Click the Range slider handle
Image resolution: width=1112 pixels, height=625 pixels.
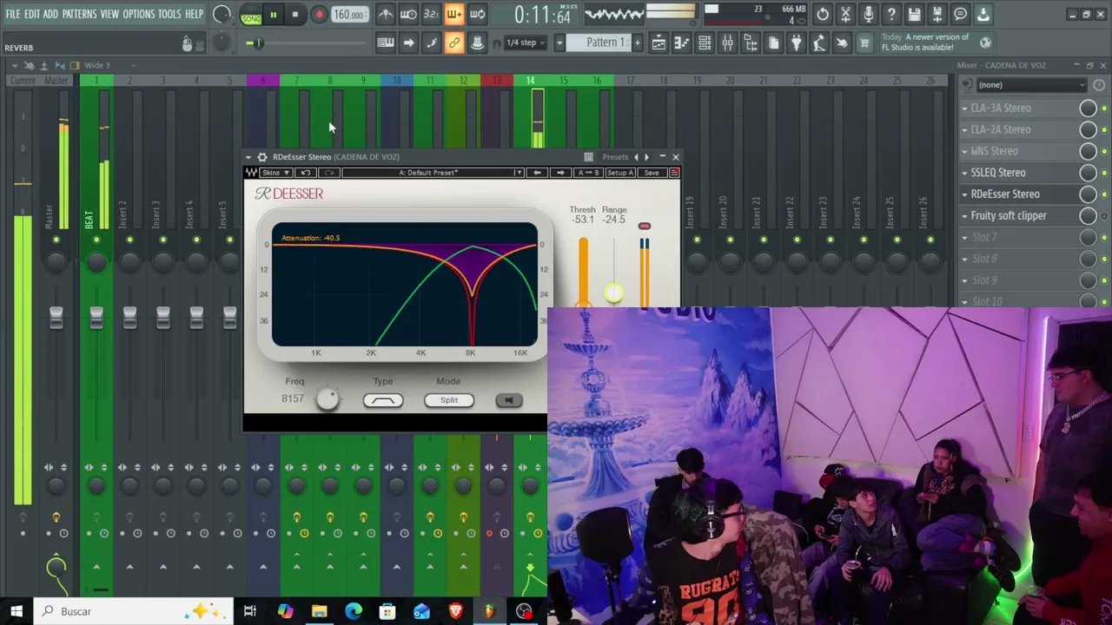[613, 293]
